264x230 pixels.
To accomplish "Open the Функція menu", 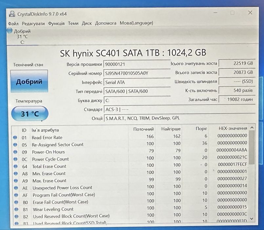I will click(56, 23).
